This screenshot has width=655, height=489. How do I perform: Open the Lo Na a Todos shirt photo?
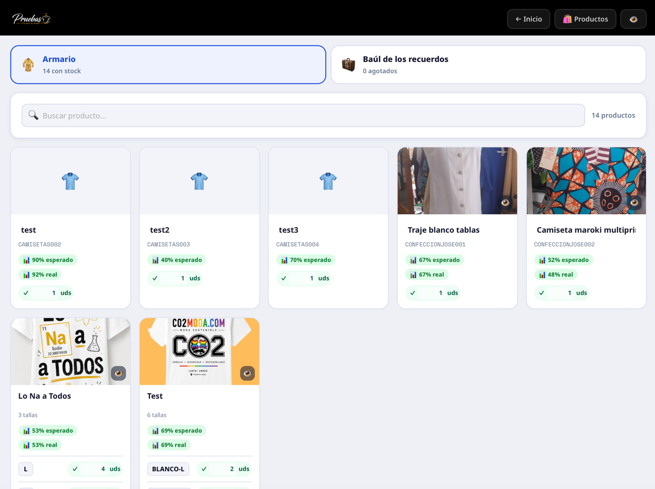tap(70, 351)
